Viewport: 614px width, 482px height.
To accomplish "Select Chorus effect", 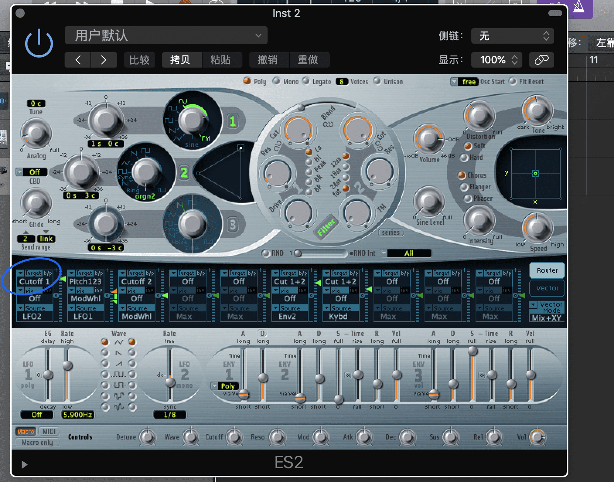I will coord(461,175).
